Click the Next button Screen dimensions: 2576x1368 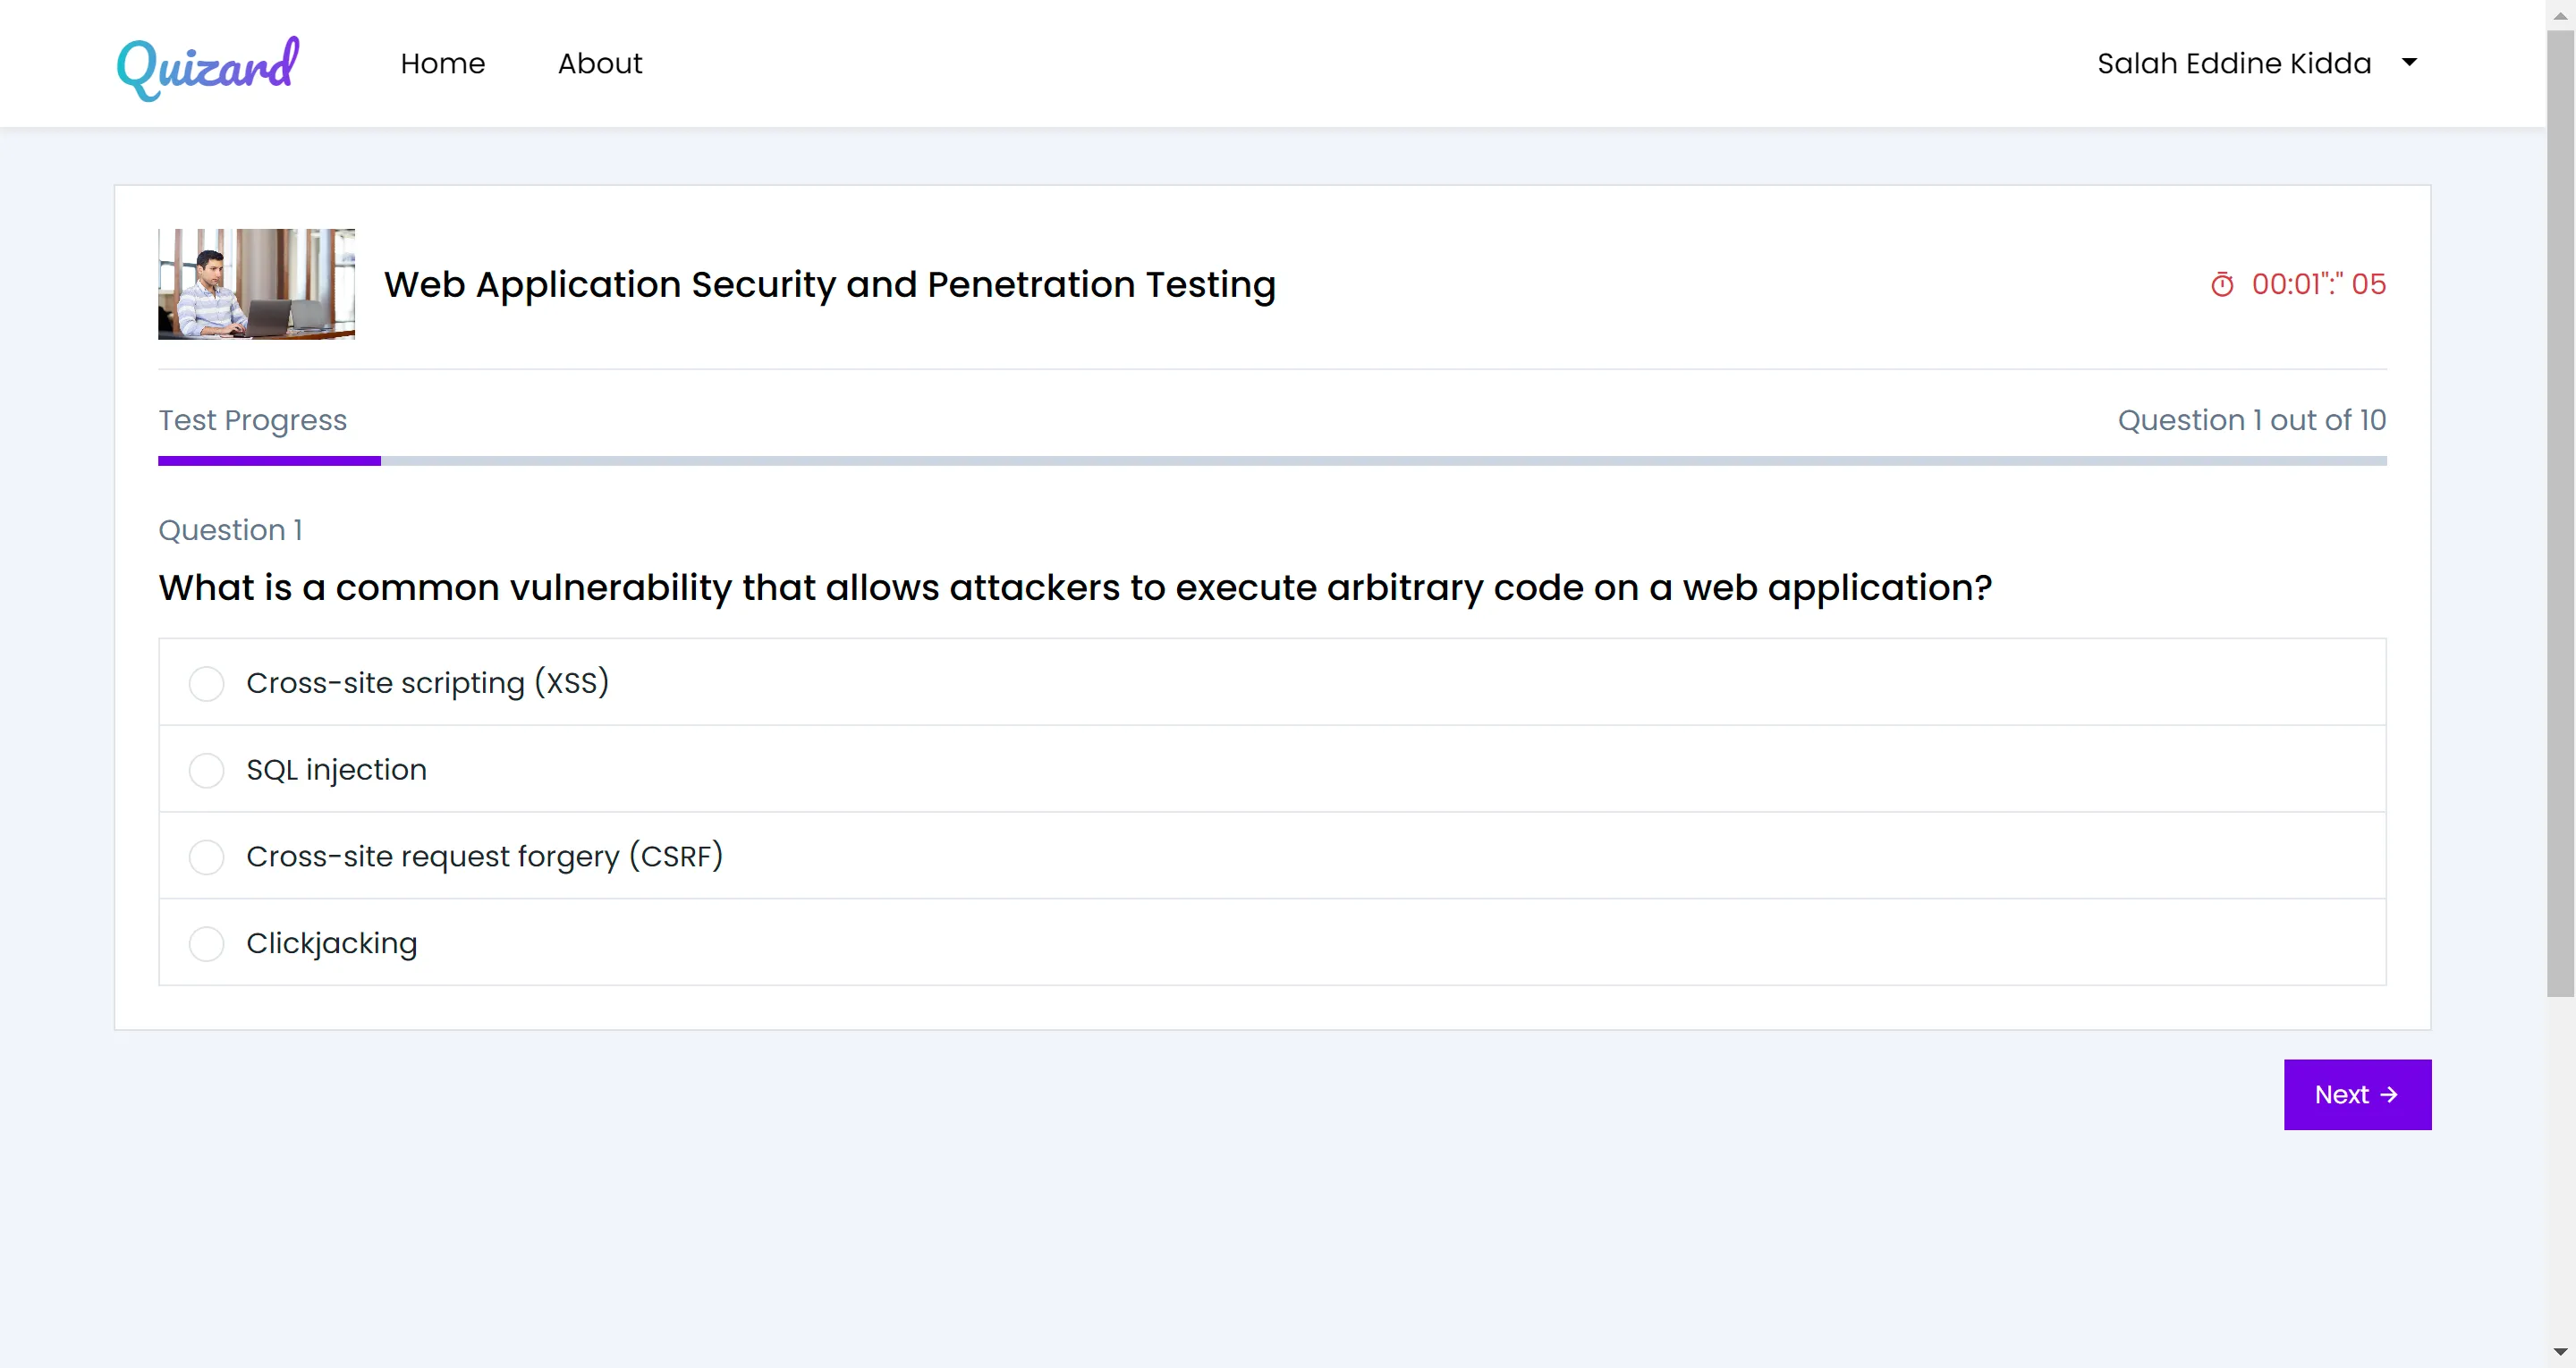click(x=2357, y=1095)
